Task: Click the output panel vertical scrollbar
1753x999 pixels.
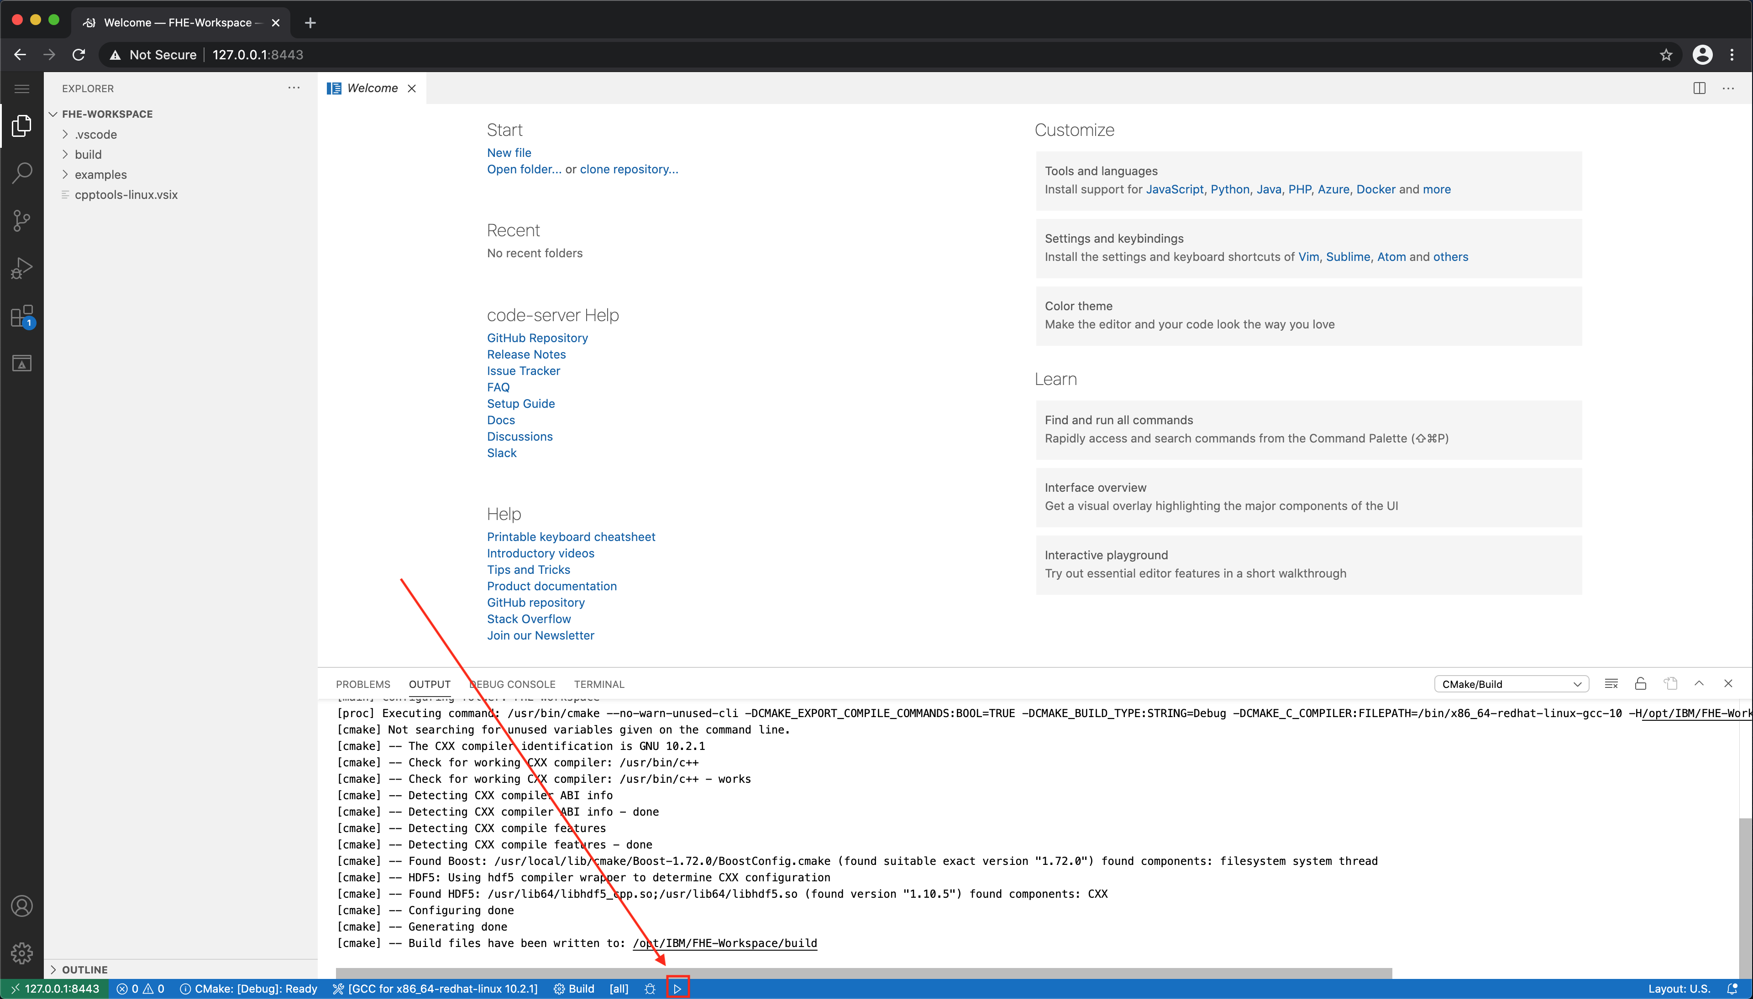Action: tap(1745, 897)
